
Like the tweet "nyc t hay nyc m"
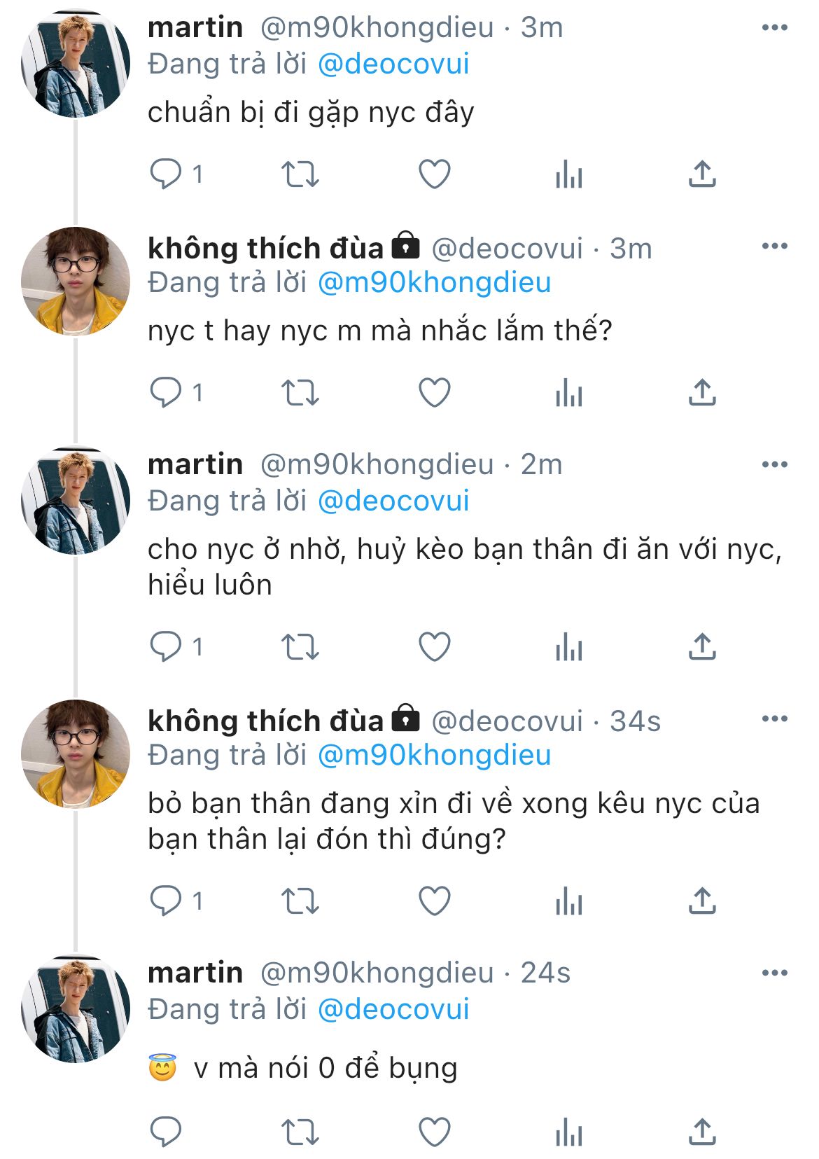pyautogui.click(x=434, y=392)
